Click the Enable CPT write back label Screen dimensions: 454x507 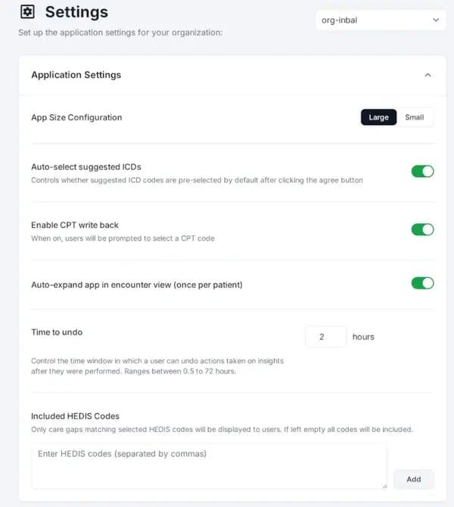click(75, 225)
